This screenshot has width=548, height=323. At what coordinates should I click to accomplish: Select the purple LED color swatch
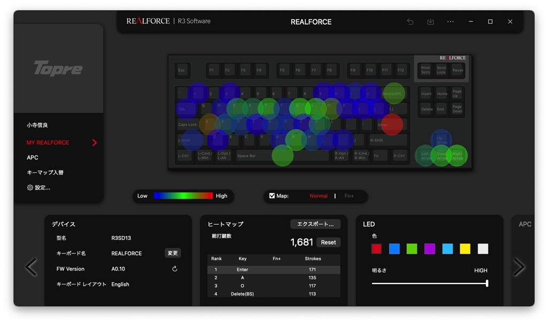point(430,249)
